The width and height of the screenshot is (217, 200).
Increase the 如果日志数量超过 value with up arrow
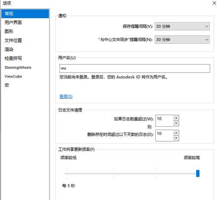(176, 118)
